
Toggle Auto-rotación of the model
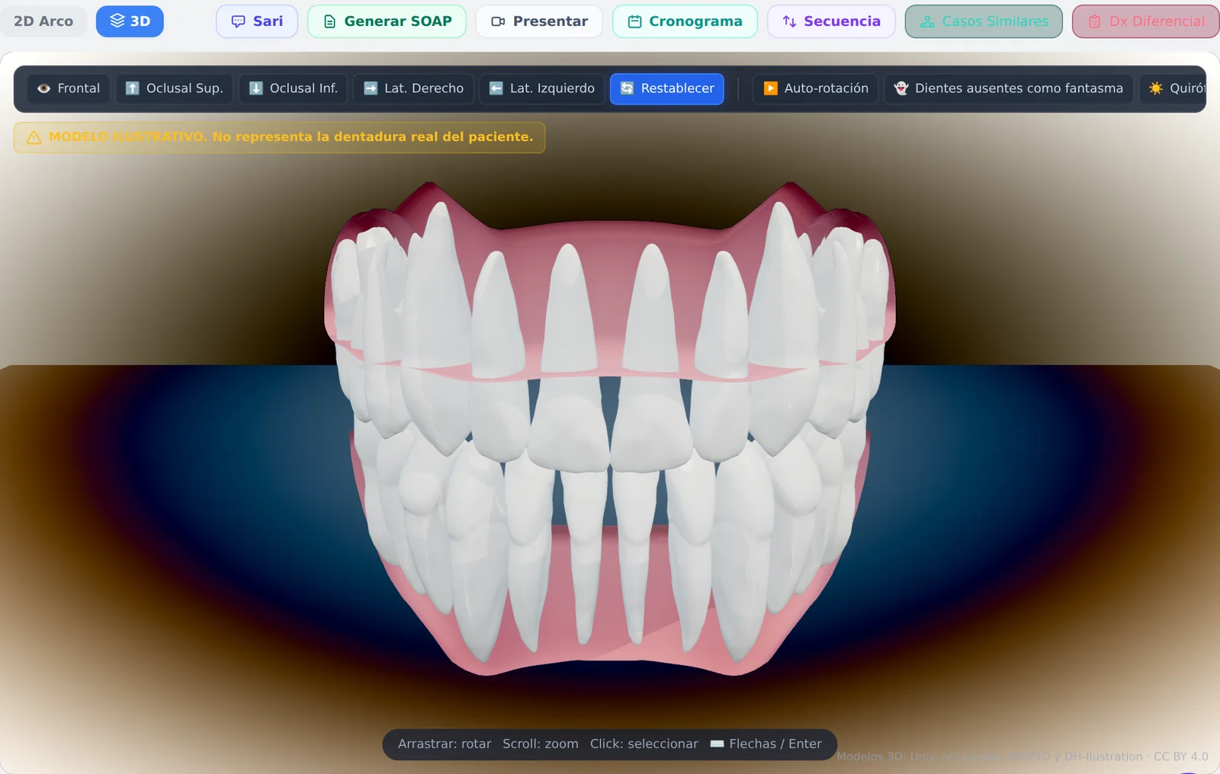(816, 88)
